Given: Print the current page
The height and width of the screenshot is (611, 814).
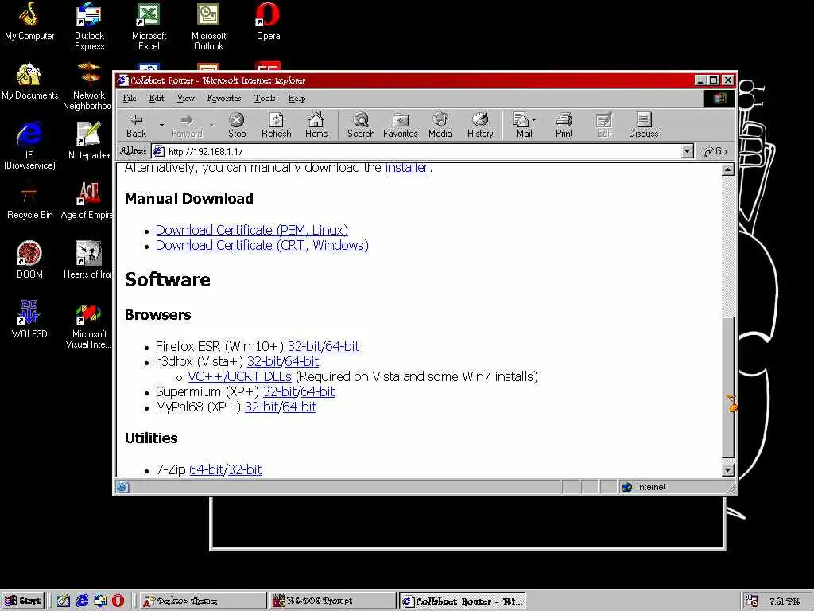Looking at the screenshot, I should 564,125.
